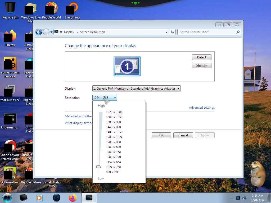Viewport: 271px width, 203px height.
Task: Expand the address bar history dropdown
Action: 166,32
